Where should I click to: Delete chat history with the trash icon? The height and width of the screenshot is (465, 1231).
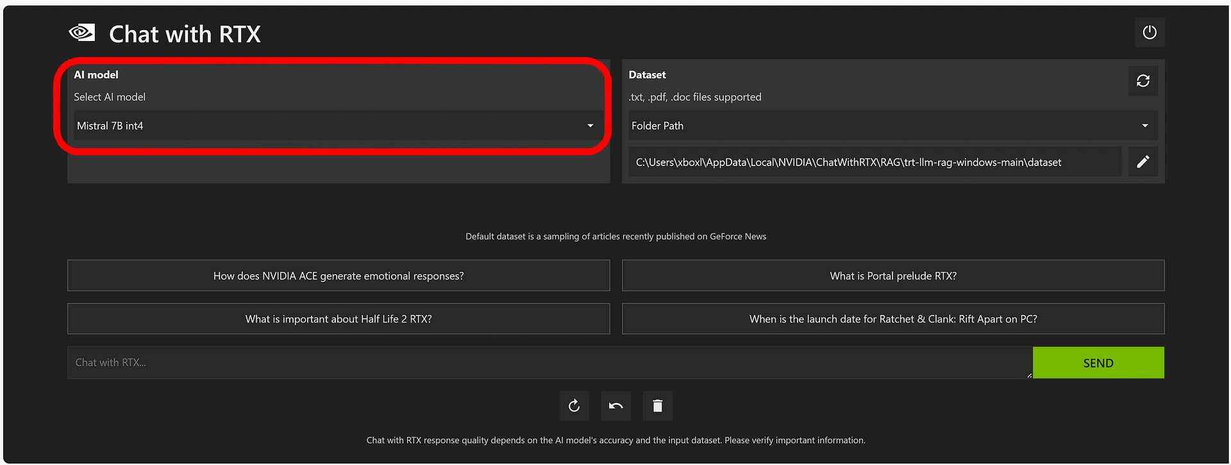pyautogui.click(x=657, y=405)
